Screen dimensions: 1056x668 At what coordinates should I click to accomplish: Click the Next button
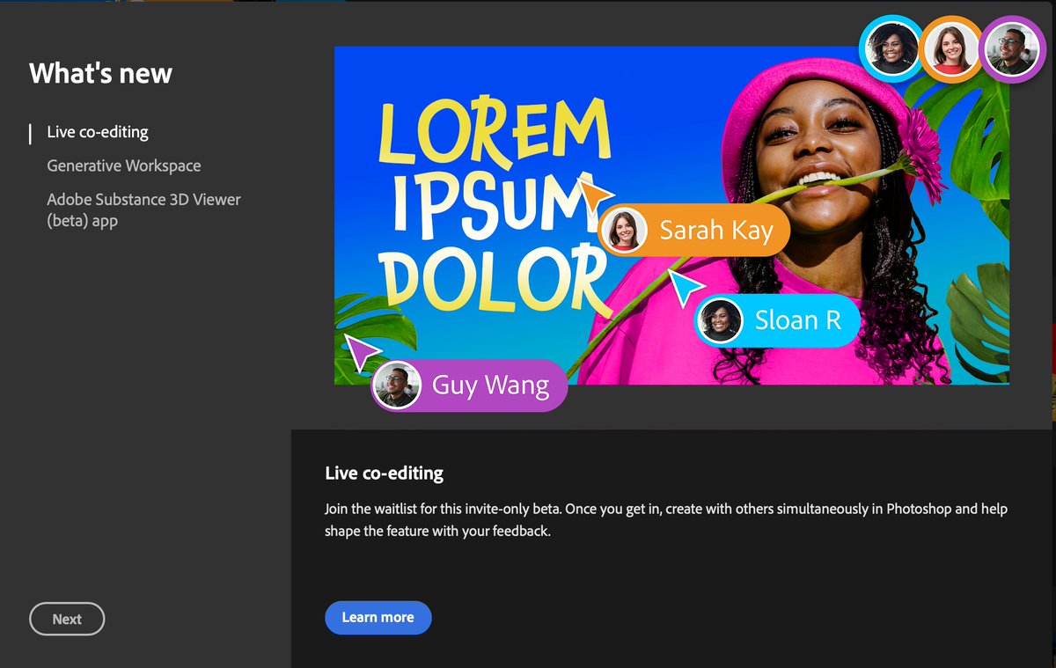coord(67,619)
